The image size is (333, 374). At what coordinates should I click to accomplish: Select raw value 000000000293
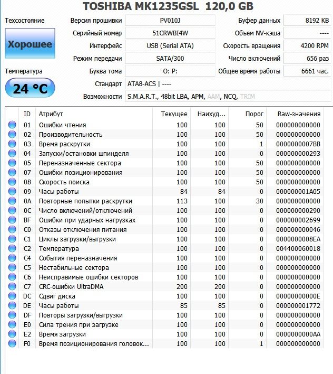pyautogui.click(x=298, y=153)
